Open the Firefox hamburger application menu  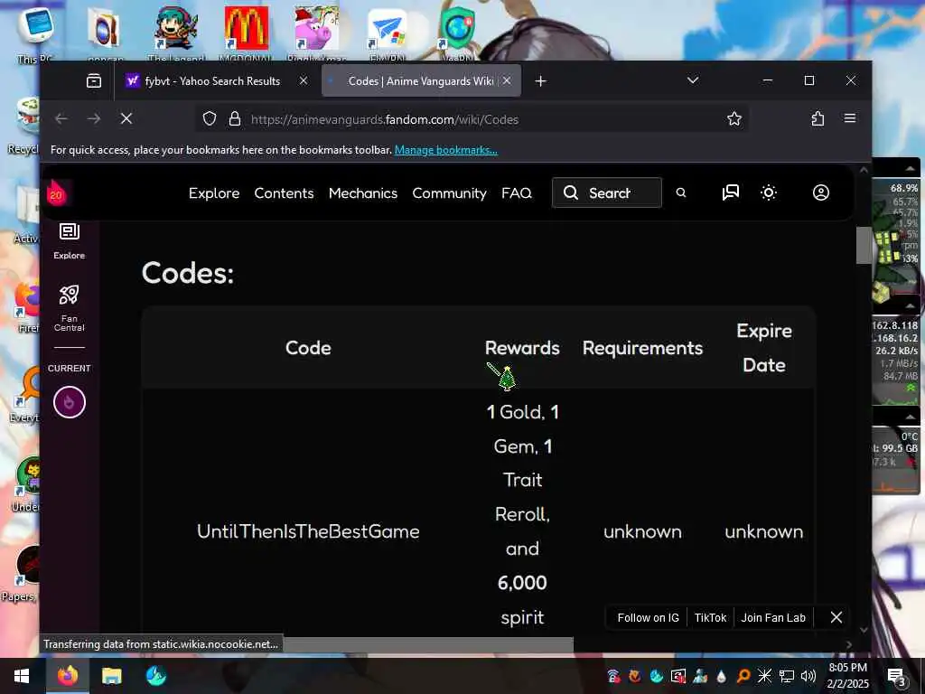(x=850, y=118)
